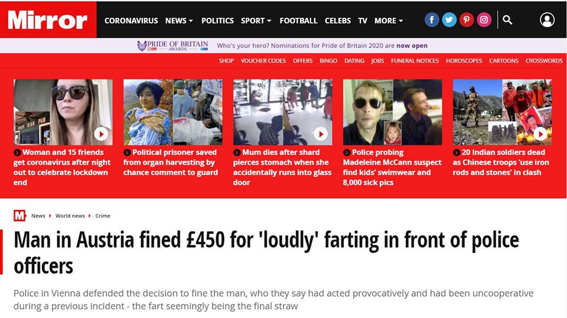
Task: Open Mirror's Twitter page icon
Action: point(449,20)
